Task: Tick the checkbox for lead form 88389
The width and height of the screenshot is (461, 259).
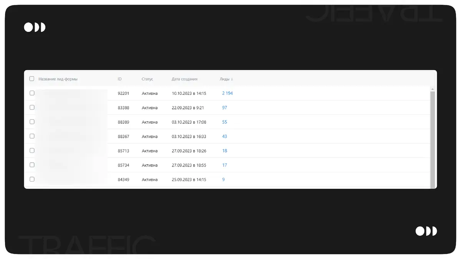Action: click(x=32, y=122)
